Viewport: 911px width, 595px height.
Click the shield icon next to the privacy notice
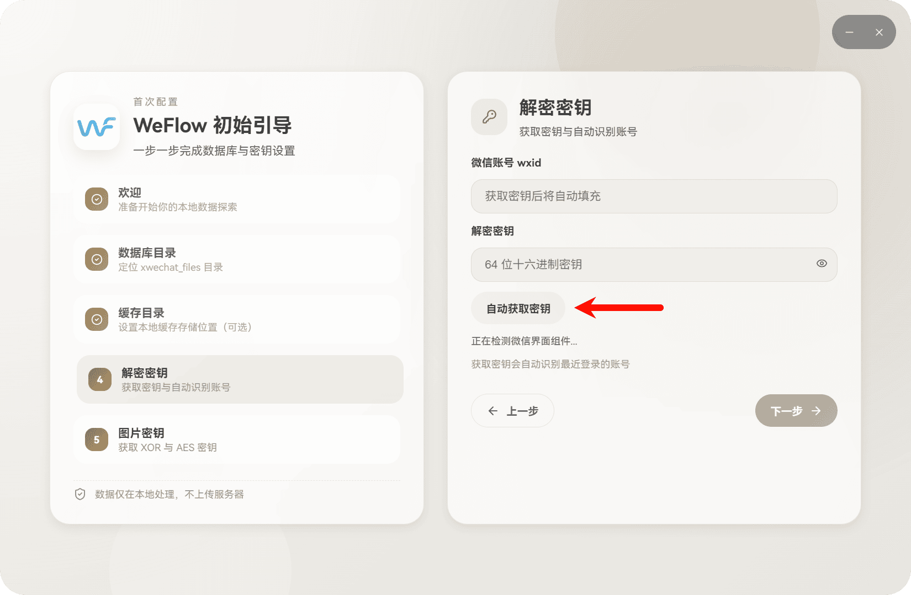click(80, 494)
